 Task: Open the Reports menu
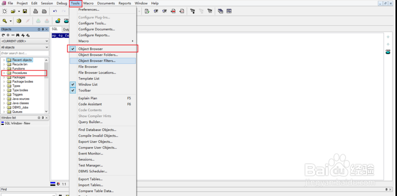[x=125, y=3]
